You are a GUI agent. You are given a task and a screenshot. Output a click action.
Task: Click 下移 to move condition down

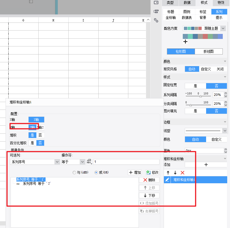click(149, 195)
